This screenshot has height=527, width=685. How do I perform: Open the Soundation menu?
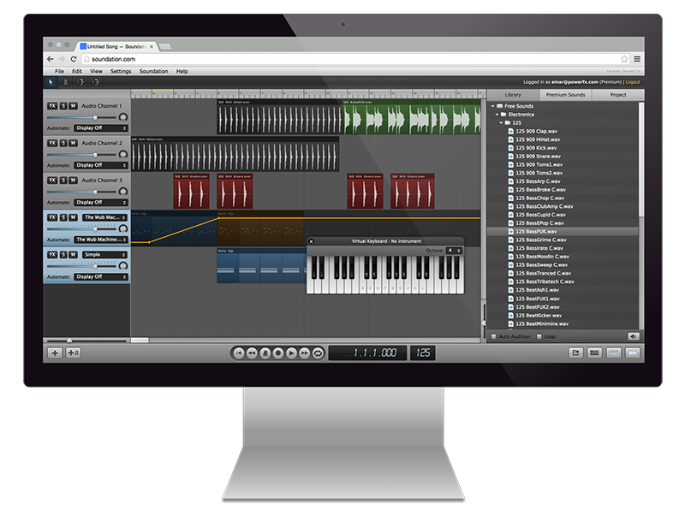coord(154,71)
